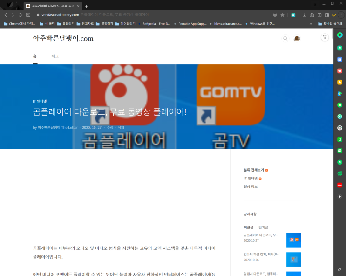Open Portable App Supp... bookmark
This screenshot has height=276, width=346.
click(190, 24)
